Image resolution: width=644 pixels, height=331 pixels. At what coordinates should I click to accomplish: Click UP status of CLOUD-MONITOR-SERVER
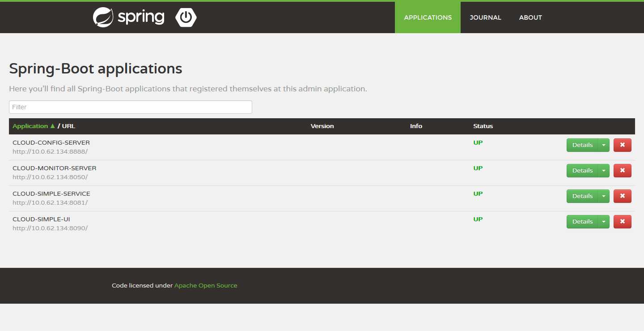point(478,168)
